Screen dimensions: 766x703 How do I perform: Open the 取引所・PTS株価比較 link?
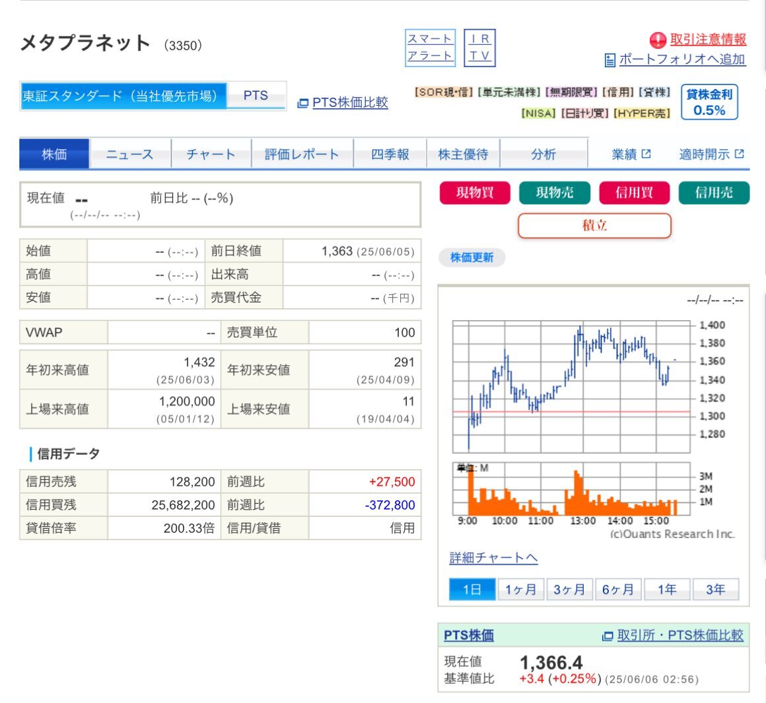coord(680,635)
